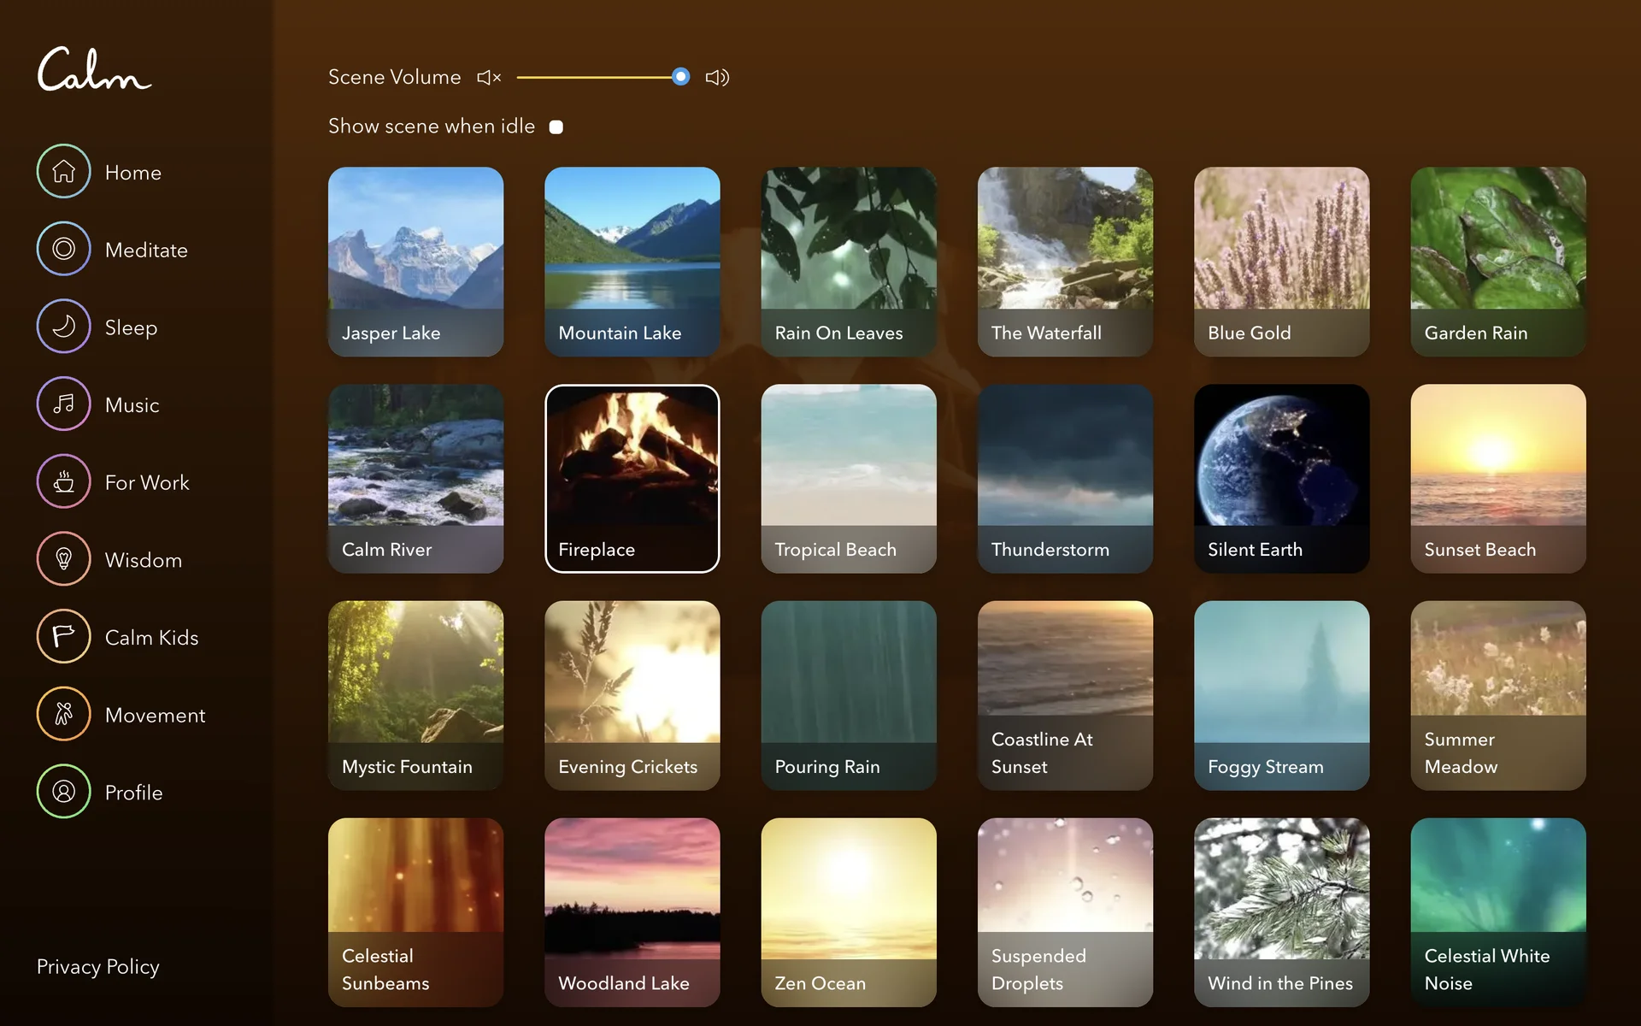The height and width of the screenshot is (1026, 1641).
Task: Click the Music note icon
Action: click(x=63, y=404)
